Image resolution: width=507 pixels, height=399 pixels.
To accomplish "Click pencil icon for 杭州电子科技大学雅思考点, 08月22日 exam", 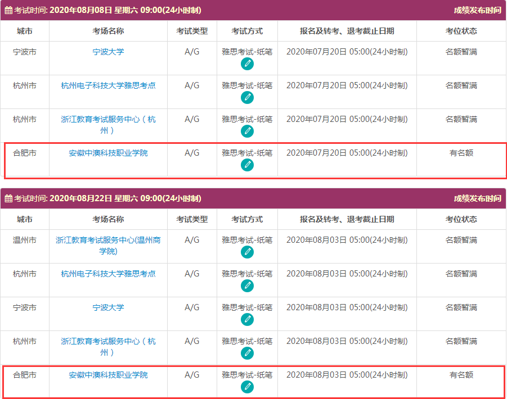I will coord(247,286).
